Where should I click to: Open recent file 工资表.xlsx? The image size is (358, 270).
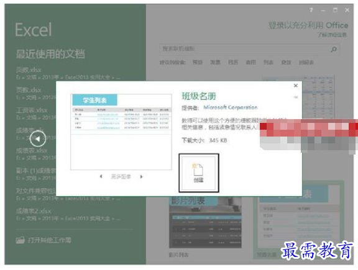(36, 114)
